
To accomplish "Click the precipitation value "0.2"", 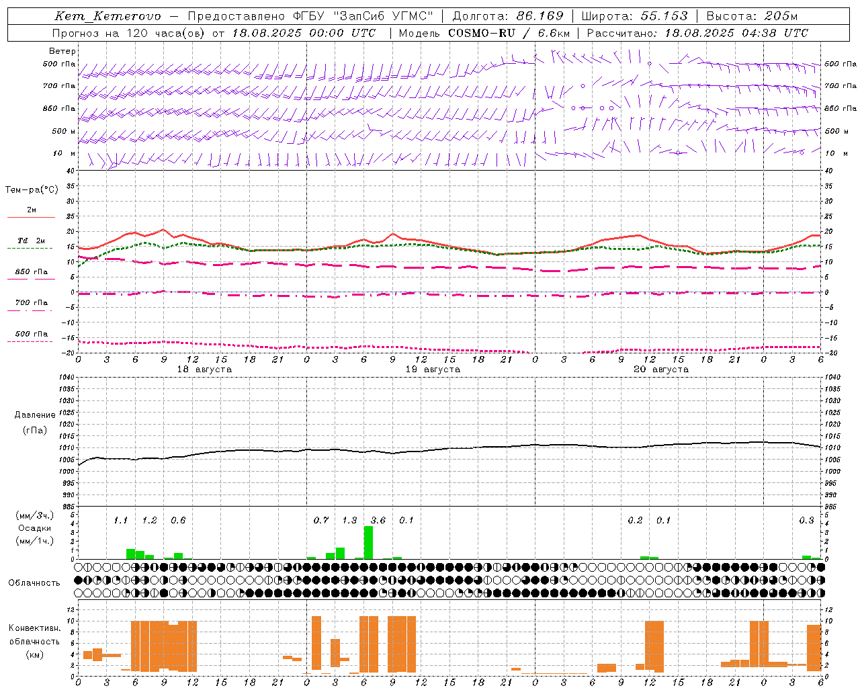I will (x=635, y=520).
